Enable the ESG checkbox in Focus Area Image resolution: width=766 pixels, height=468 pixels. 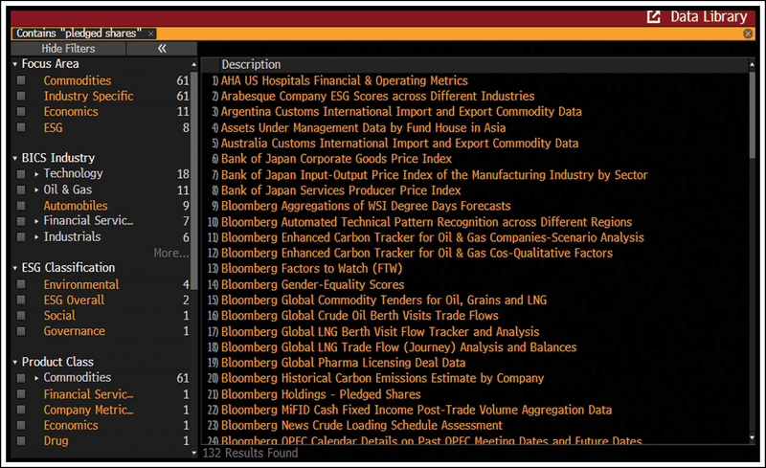click(x=21, y=127)
